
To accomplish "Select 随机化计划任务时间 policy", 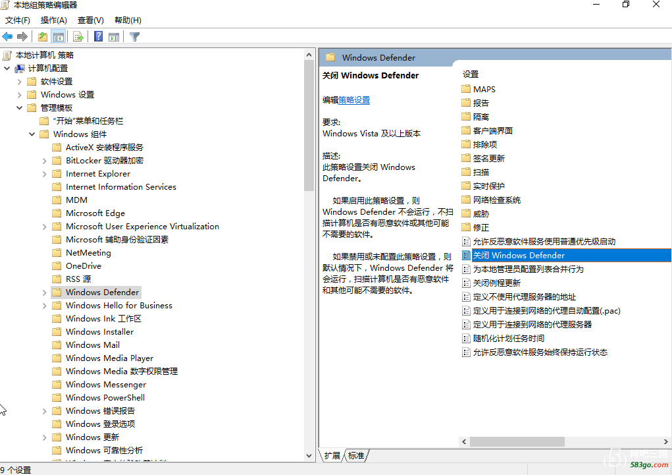I will [x=509, y=338].
